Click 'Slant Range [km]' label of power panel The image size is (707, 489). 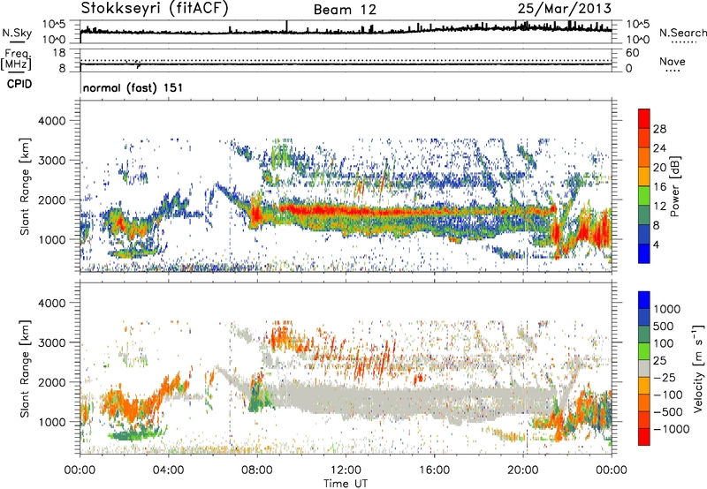(25, 186)
